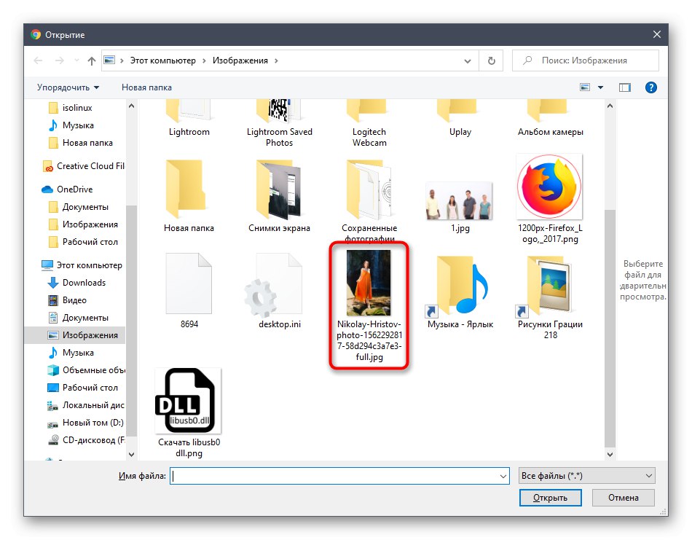Select OneDrive in navigation pane

coord(67,189)
